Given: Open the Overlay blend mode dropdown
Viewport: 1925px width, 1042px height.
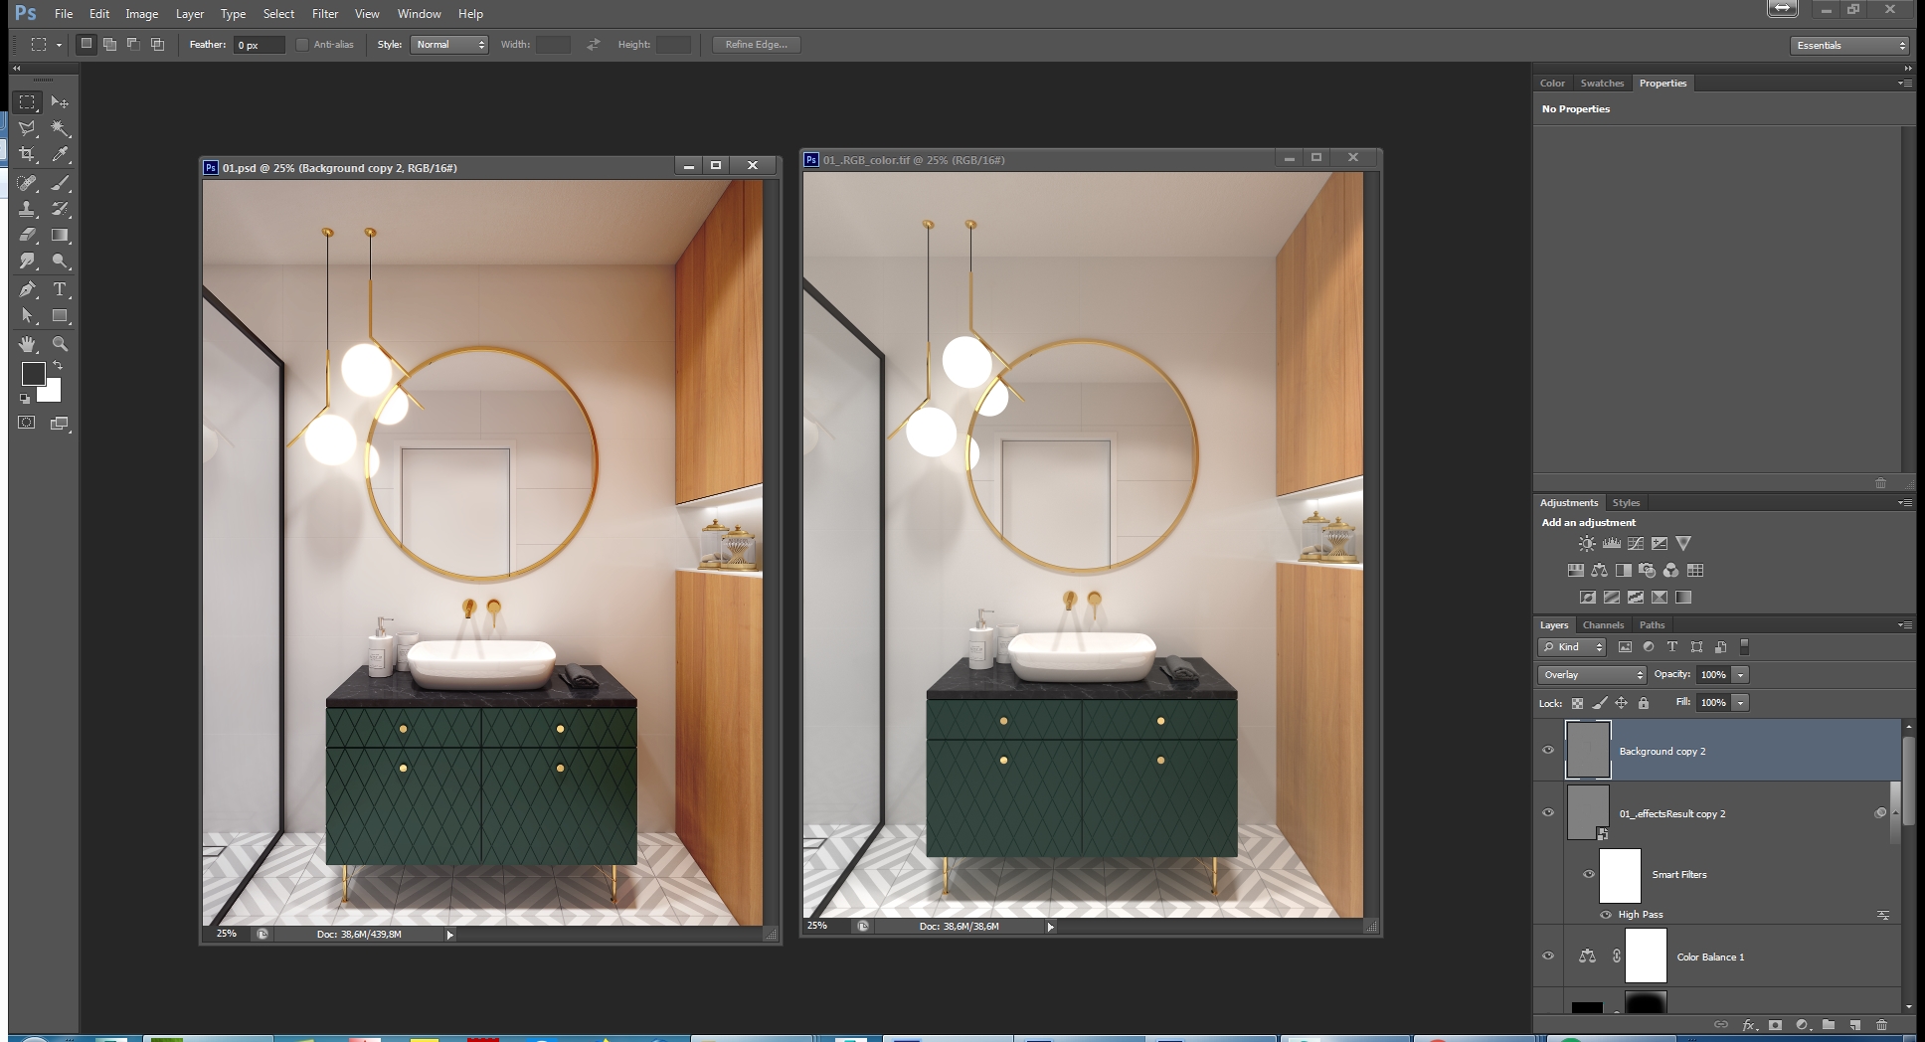Looking at the screenshot, I should [1594, 675].
